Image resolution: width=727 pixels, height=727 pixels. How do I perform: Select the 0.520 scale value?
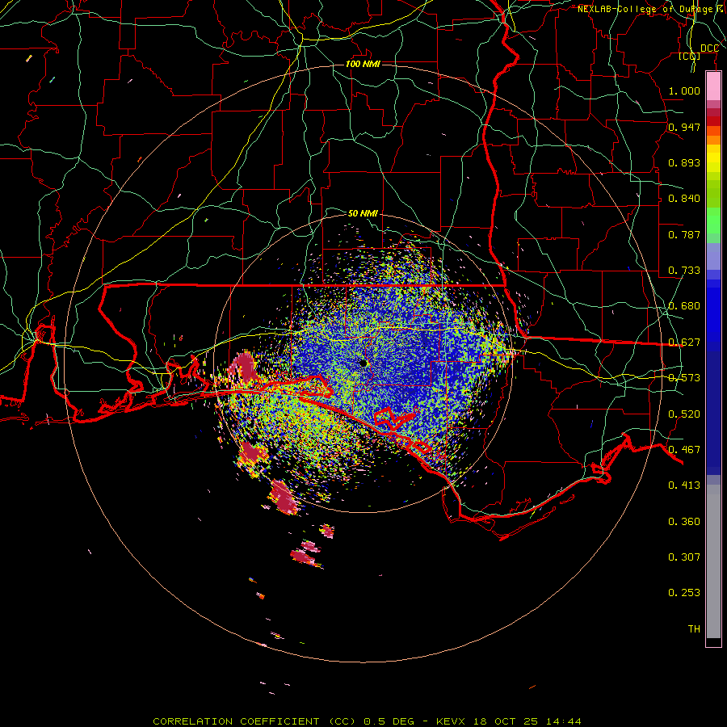[684, 414]
